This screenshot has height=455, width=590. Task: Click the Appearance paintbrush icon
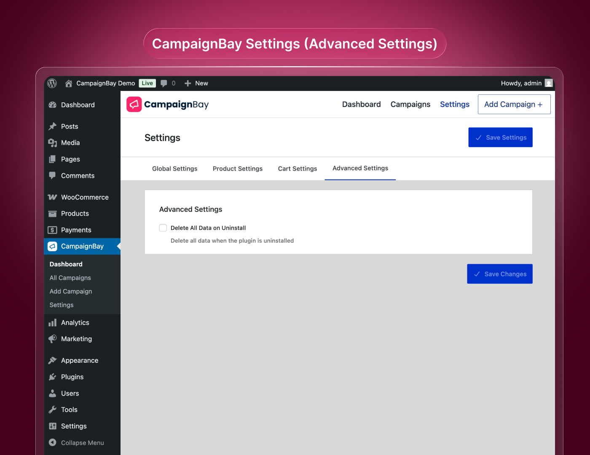[53, 361]
